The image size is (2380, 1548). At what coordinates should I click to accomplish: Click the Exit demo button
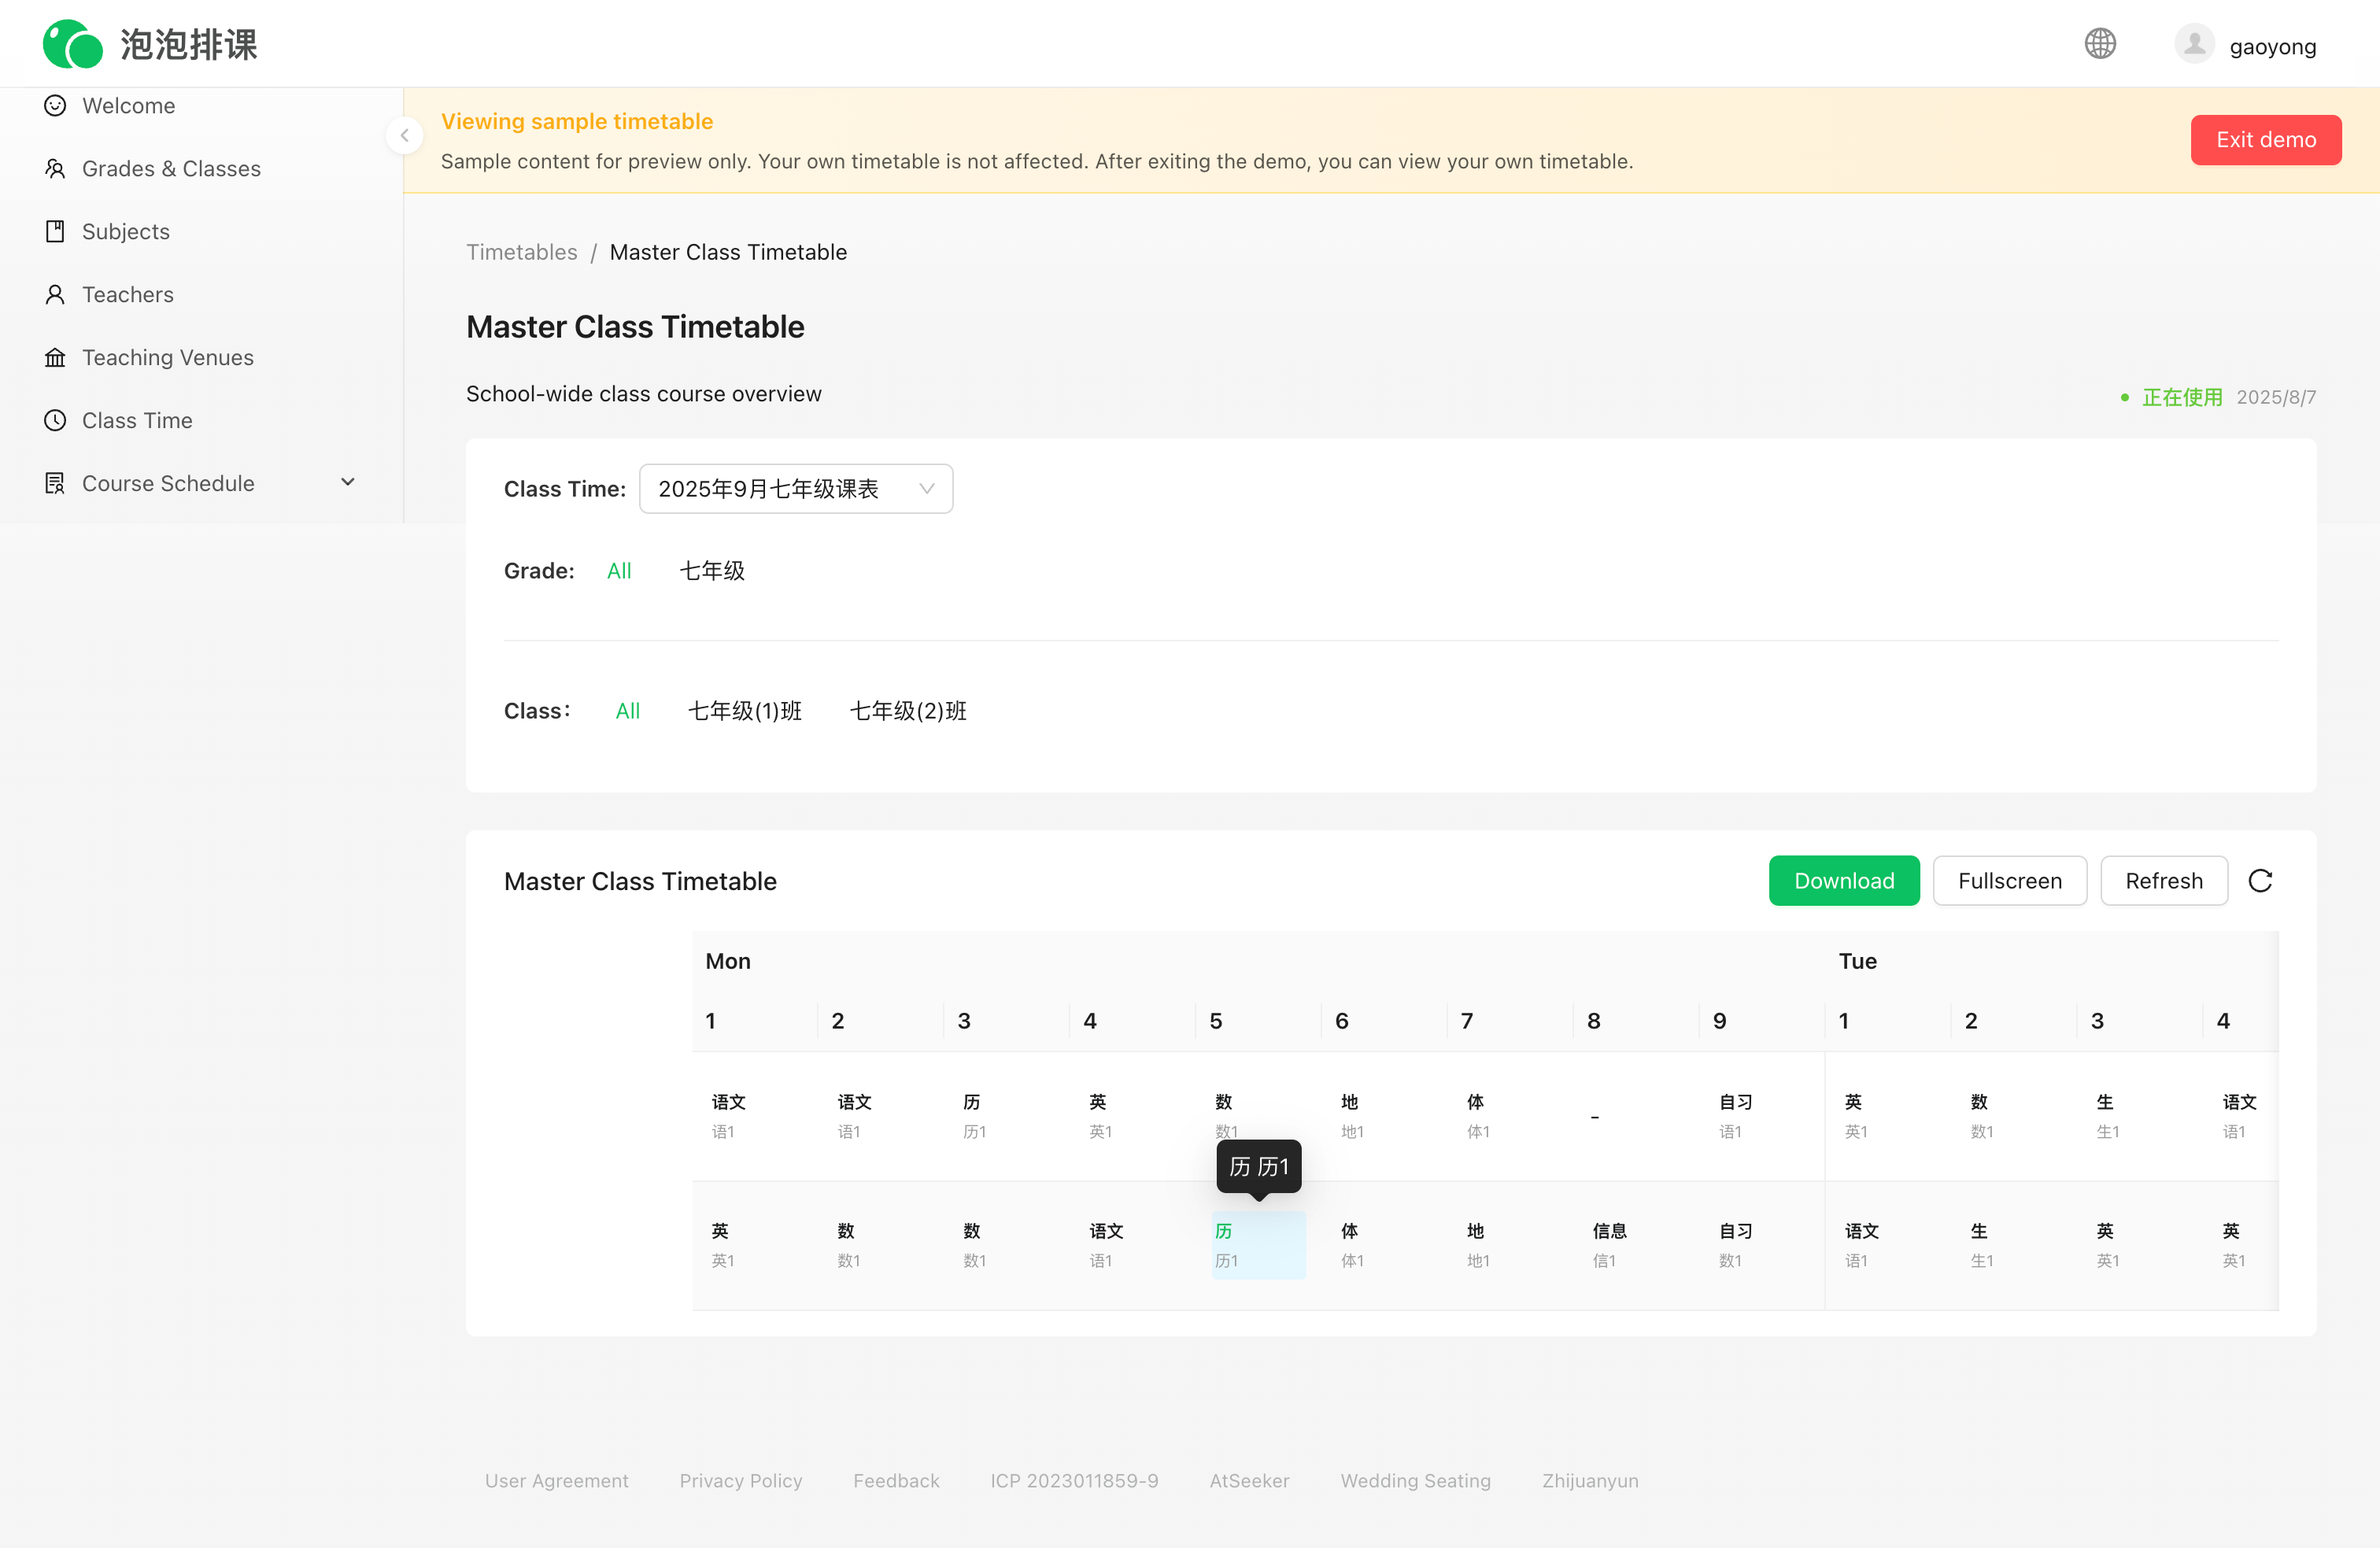(2265, 139)
